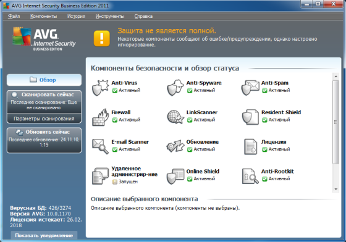Open the E-mail Scanner icon
346x242 pixels.
point(100,146)
